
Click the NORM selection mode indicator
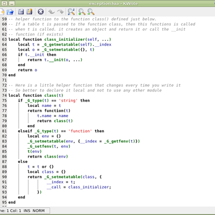(39, 211)
